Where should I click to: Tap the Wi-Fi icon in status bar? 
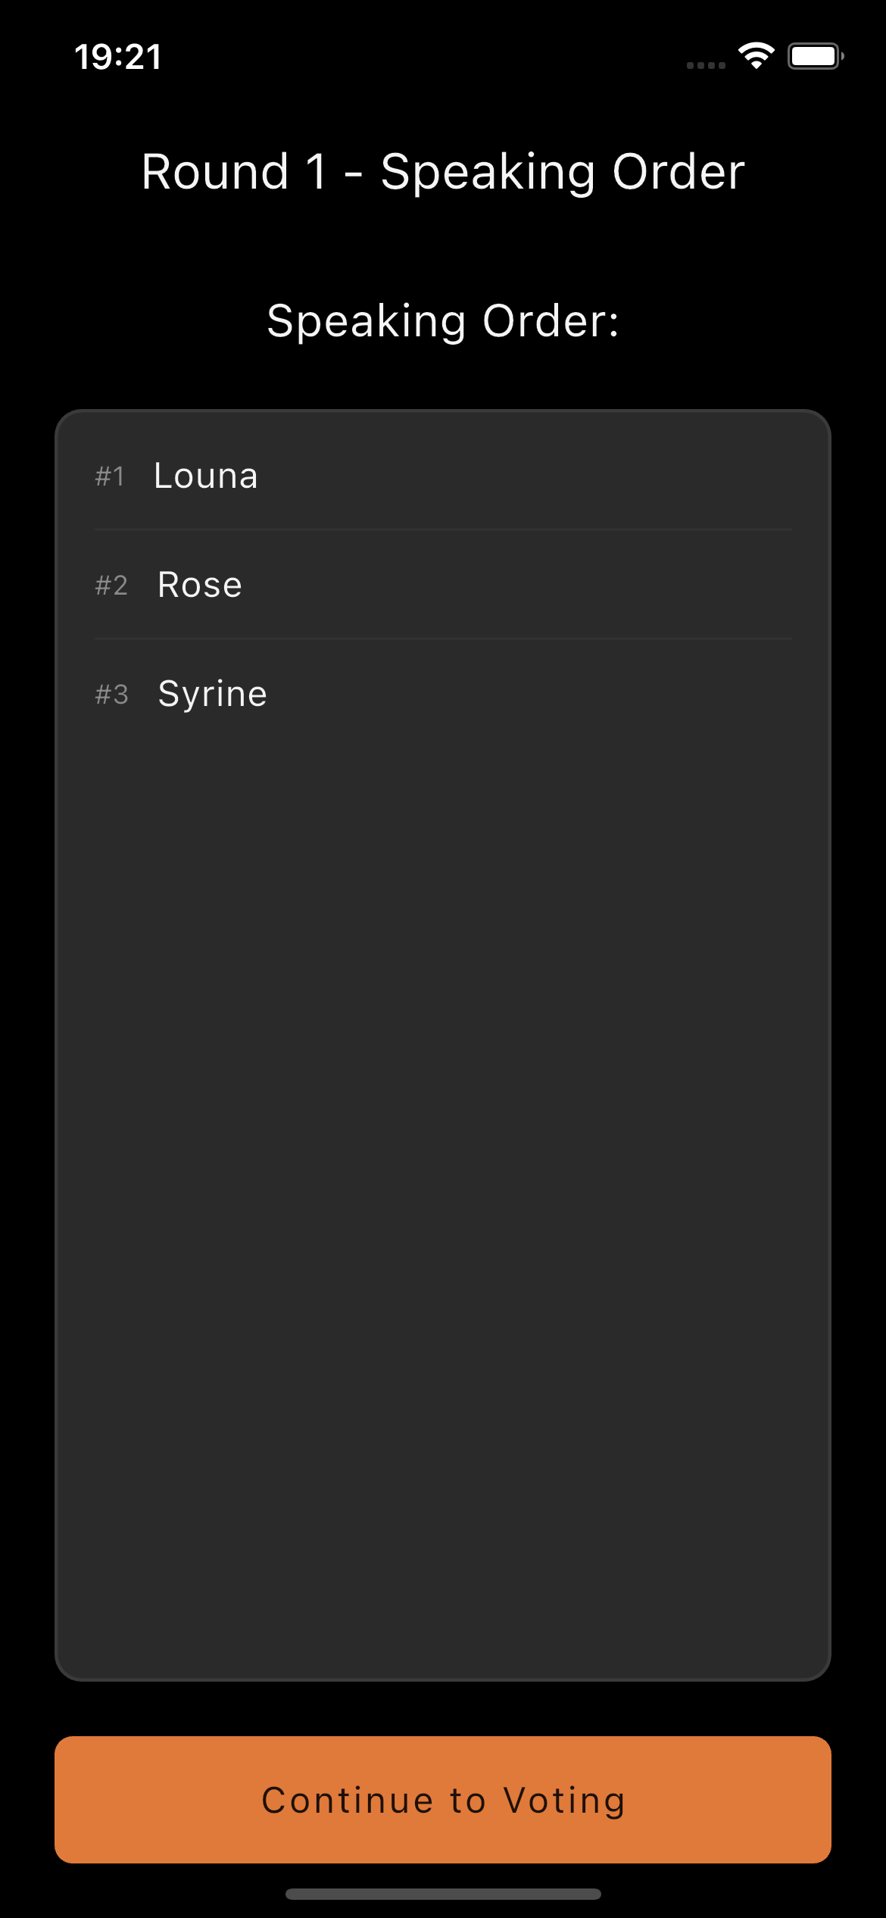click(756, 56)
